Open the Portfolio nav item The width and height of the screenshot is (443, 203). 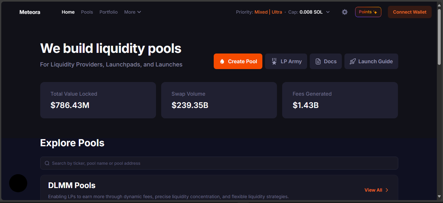pos(109,12)
